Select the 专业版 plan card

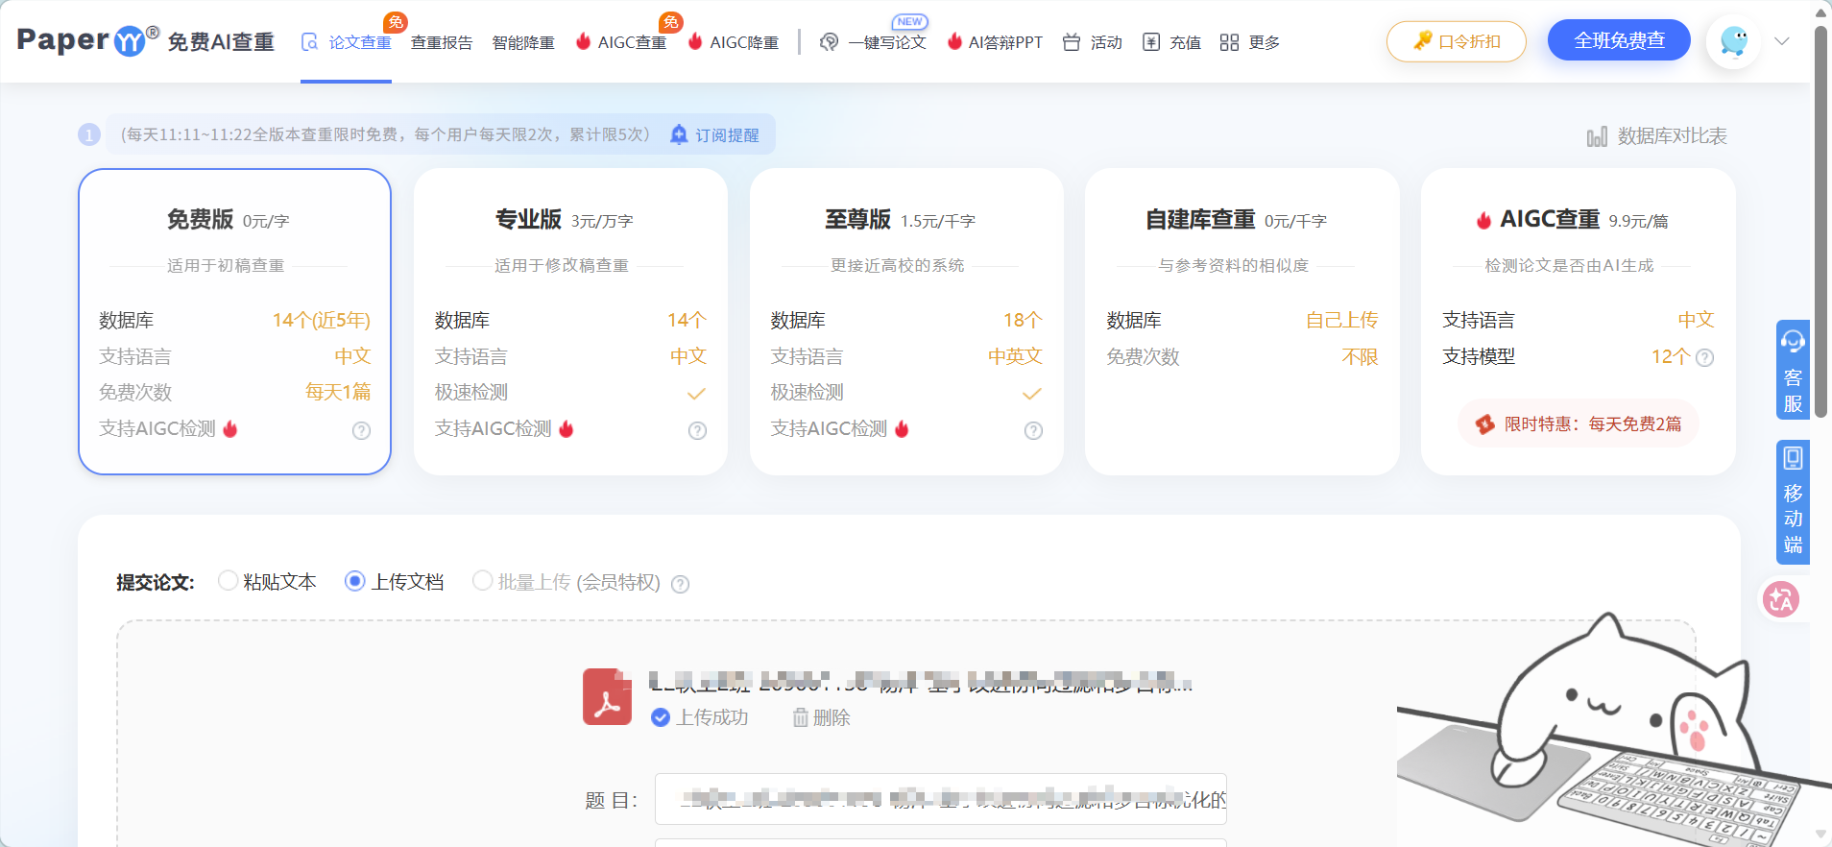570,322
